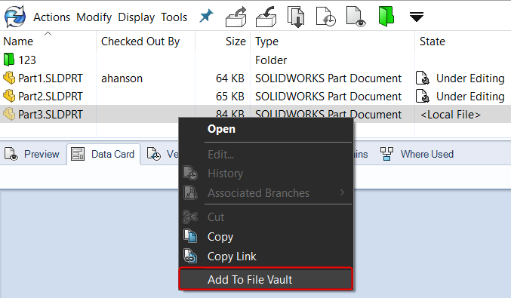Click the blue pin icon
The height and width of the screenshot is (298, 511).
pyautogui.click(x=206, y=16)
